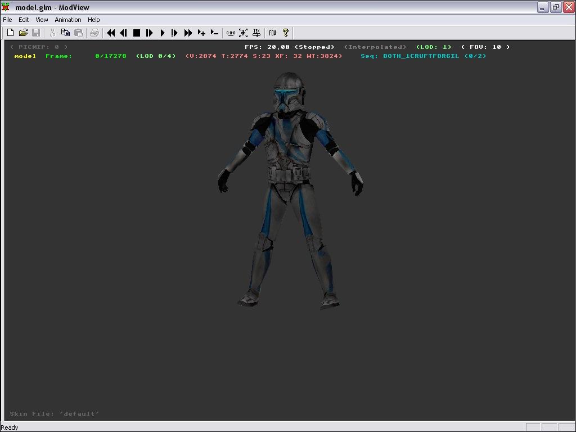Toggle the bone display icon

[231, 33]
